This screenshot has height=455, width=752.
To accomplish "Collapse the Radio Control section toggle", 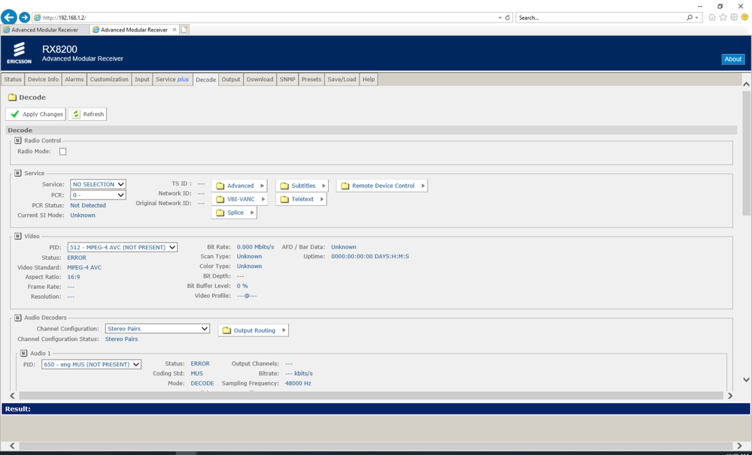I will [18, 140].
